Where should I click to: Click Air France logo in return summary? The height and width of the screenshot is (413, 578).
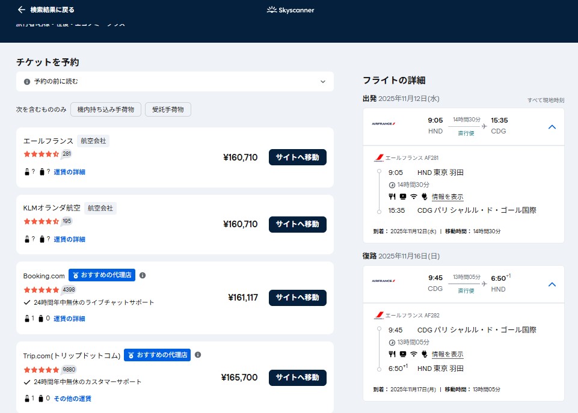coord(383,281)
